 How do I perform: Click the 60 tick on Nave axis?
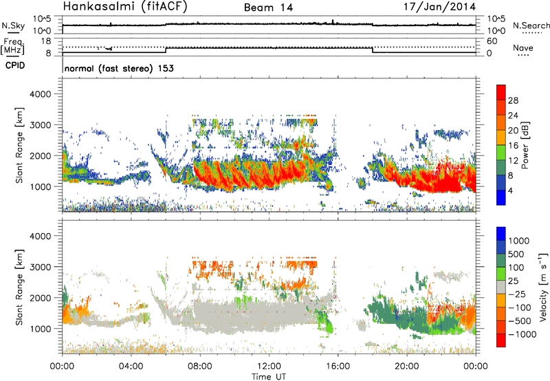pyautogui.click(x=492, y=41)
